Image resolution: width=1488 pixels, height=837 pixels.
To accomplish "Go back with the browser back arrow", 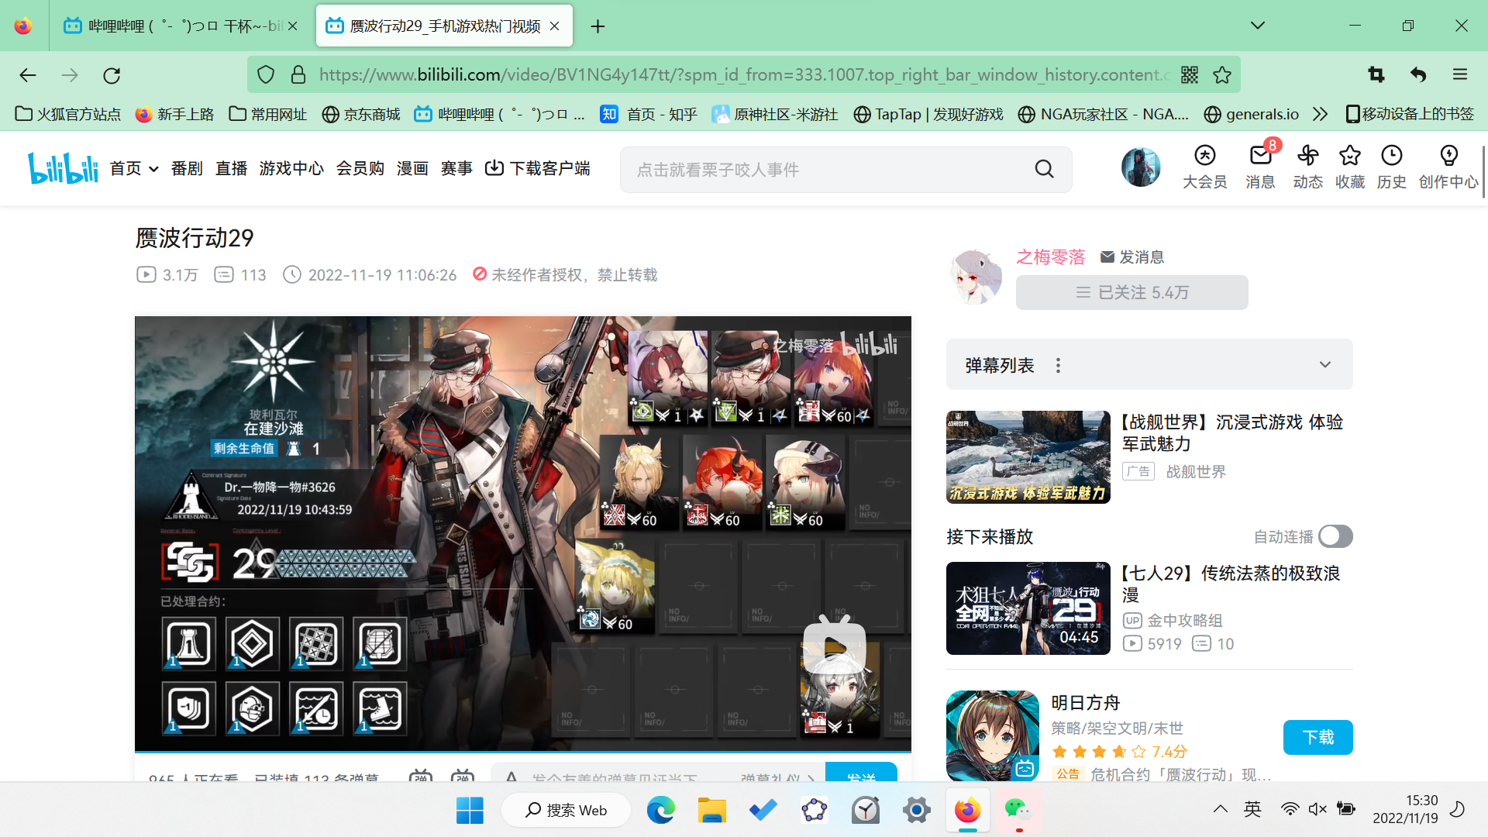I will [28, 75].
